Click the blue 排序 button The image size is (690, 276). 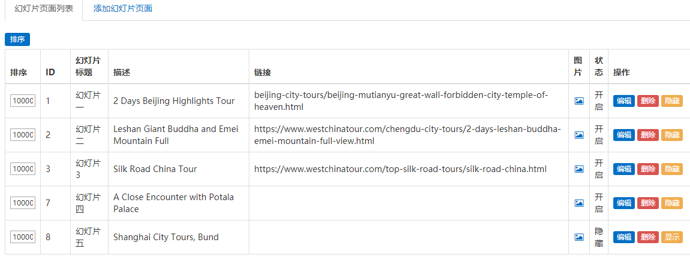click(x=17, y=39)
